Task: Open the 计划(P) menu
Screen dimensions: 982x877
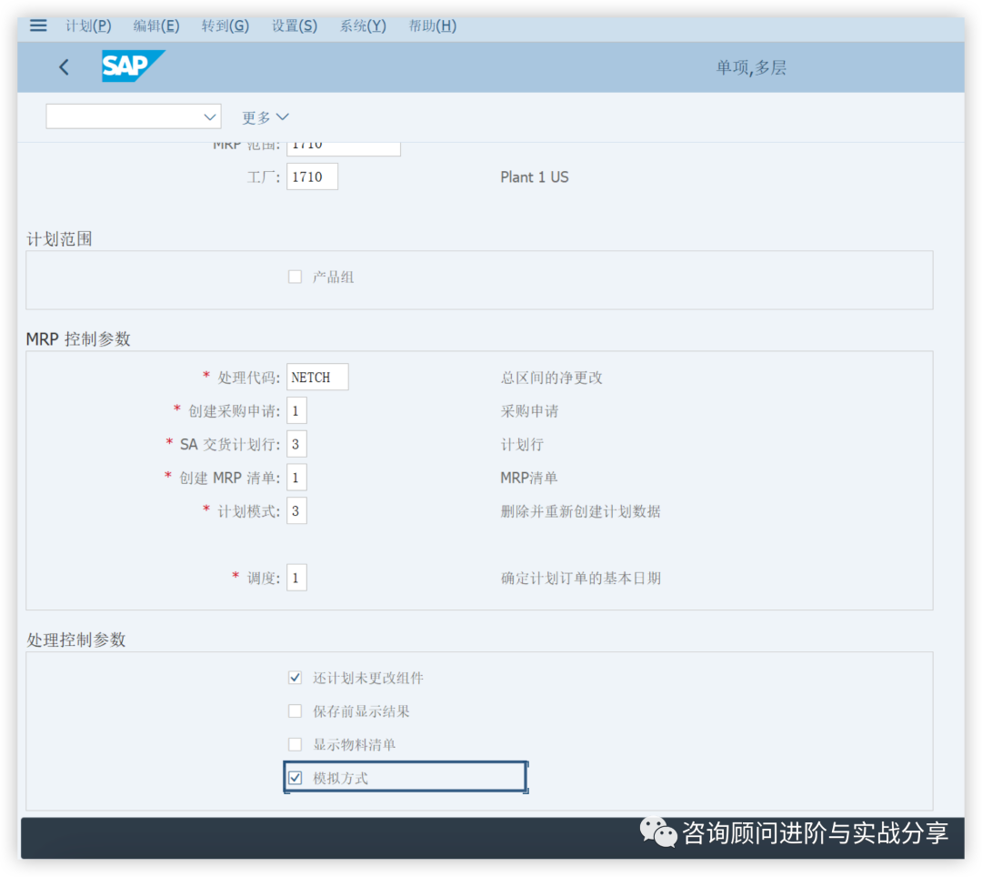Action: pos(88,25)
